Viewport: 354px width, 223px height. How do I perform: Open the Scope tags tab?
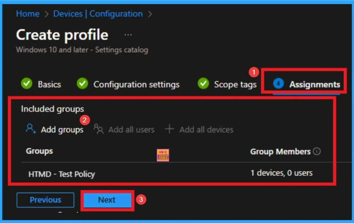(x=235, y=84)
